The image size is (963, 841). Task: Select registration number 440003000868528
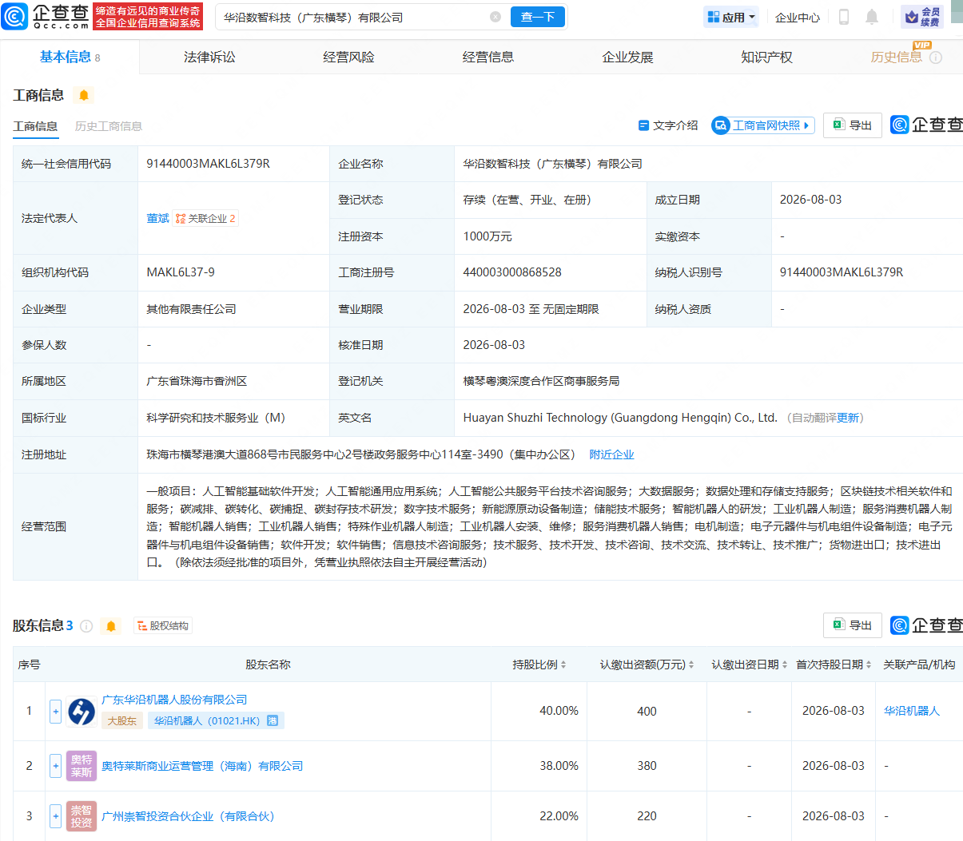[x=512, y=272]
